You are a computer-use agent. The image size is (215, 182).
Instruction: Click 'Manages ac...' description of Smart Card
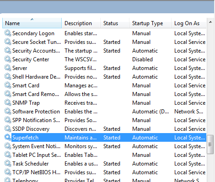(81, 86)
